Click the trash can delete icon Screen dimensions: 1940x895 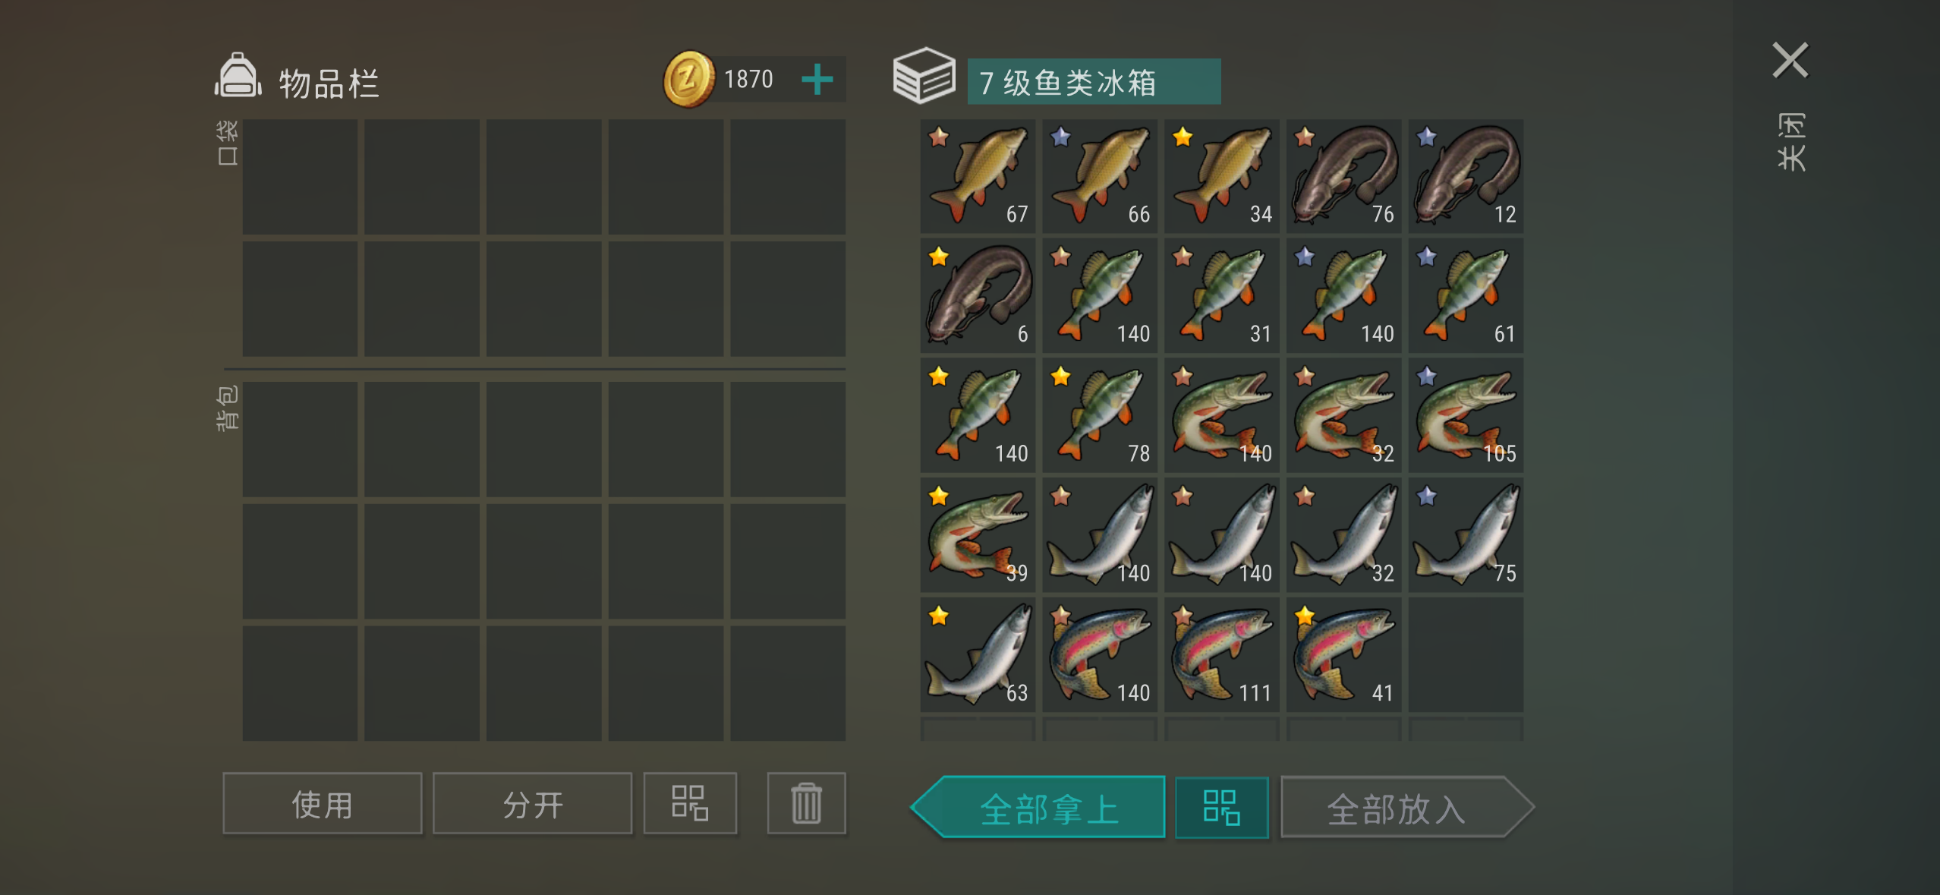tap(806, 803)
